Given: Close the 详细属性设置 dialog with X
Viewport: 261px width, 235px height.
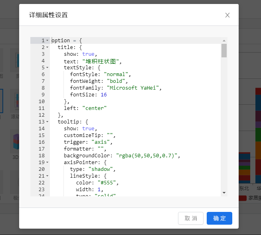Looking at the screenshot, I should pos(227,15).
